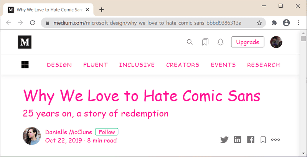Screen dimensions: 307x157
Task: Click the page scrollbar thumb
Action: [303, 38]
